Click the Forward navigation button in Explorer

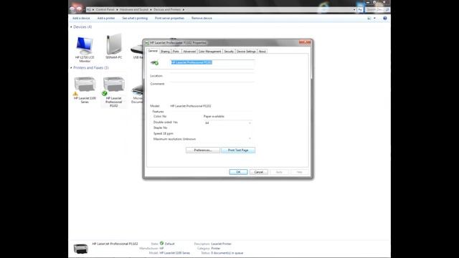79,9
